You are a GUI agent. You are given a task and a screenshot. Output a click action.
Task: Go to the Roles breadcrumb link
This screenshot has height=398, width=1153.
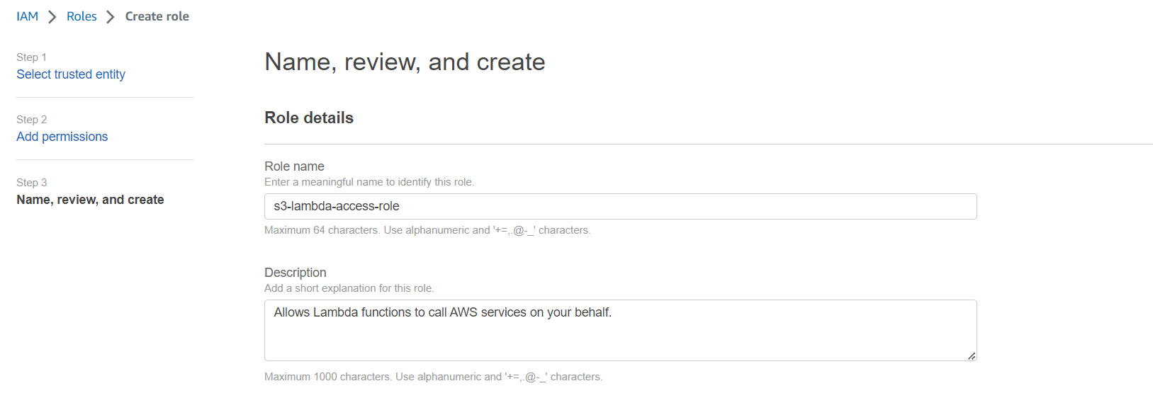pos(81,16)
